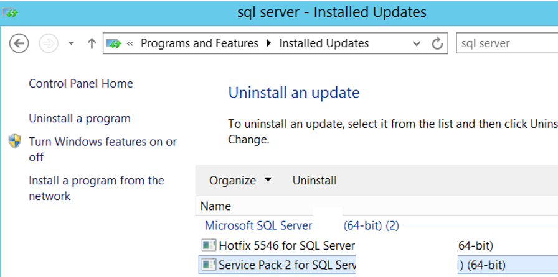The image size is (558, 277).
Task: Open the recent locations dropdown arrow
Action: (71, 43)
